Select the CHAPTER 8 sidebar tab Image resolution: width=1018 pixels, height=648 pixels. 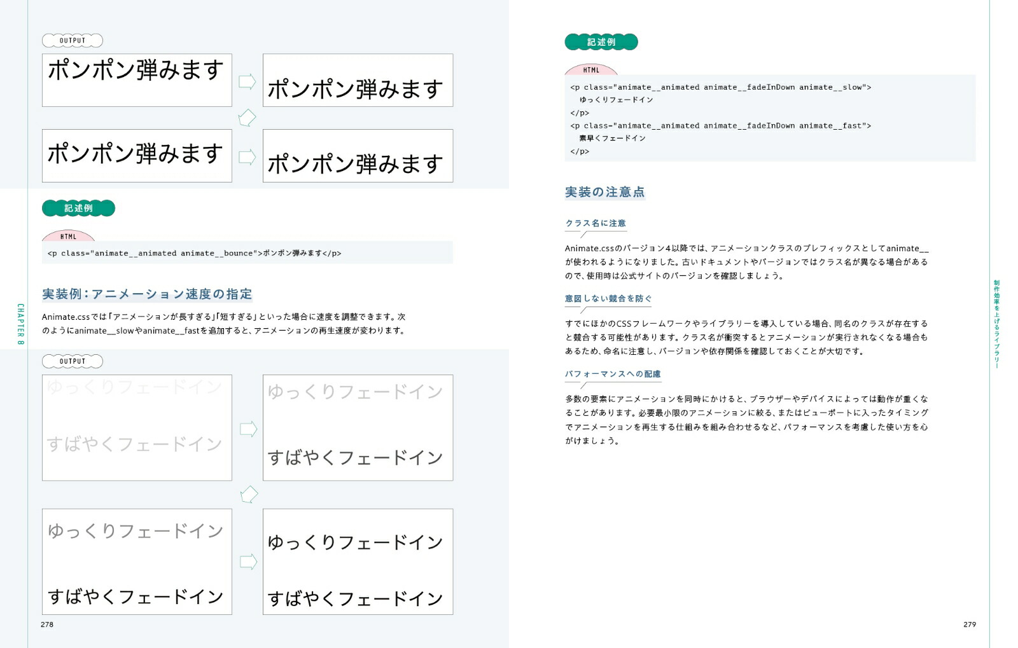tap(19, 324)
